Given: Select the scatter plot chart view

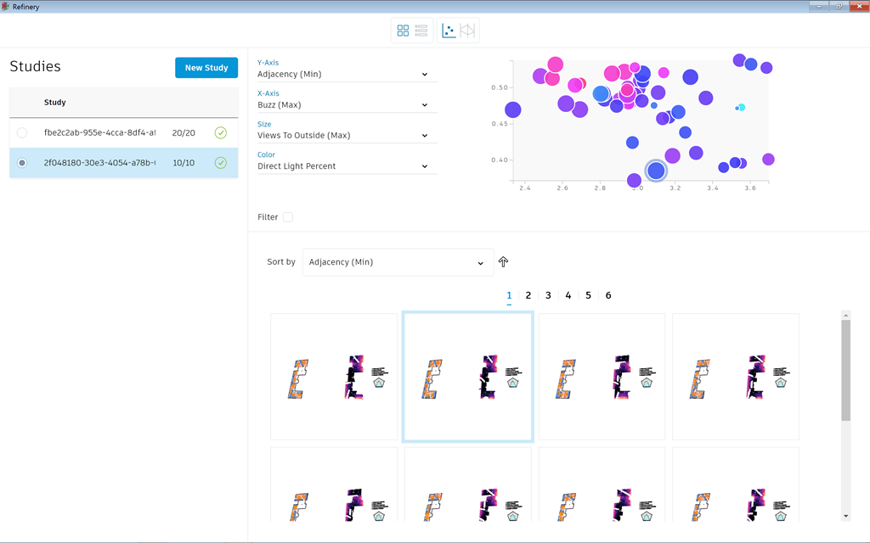Looking at the screenshot, I should click(449, 31).
